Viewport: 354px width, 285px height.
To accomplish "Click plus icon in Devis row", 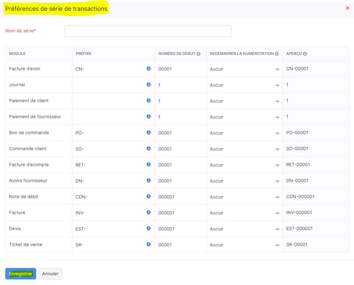I will point(149,228).
